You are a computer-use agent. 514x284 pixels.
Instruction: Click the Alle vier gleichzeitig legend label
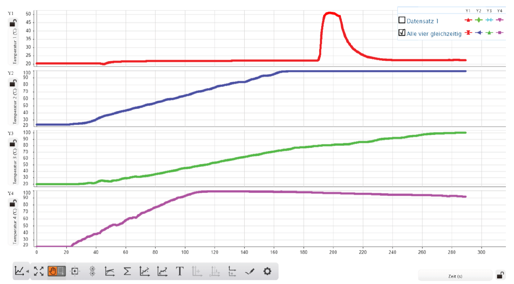pos(434,34)
